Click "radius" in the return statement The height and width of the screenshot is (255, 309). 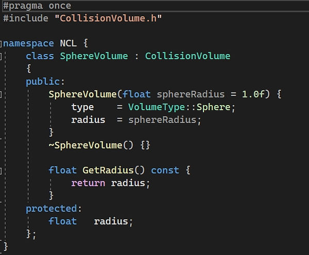point(128,183)
